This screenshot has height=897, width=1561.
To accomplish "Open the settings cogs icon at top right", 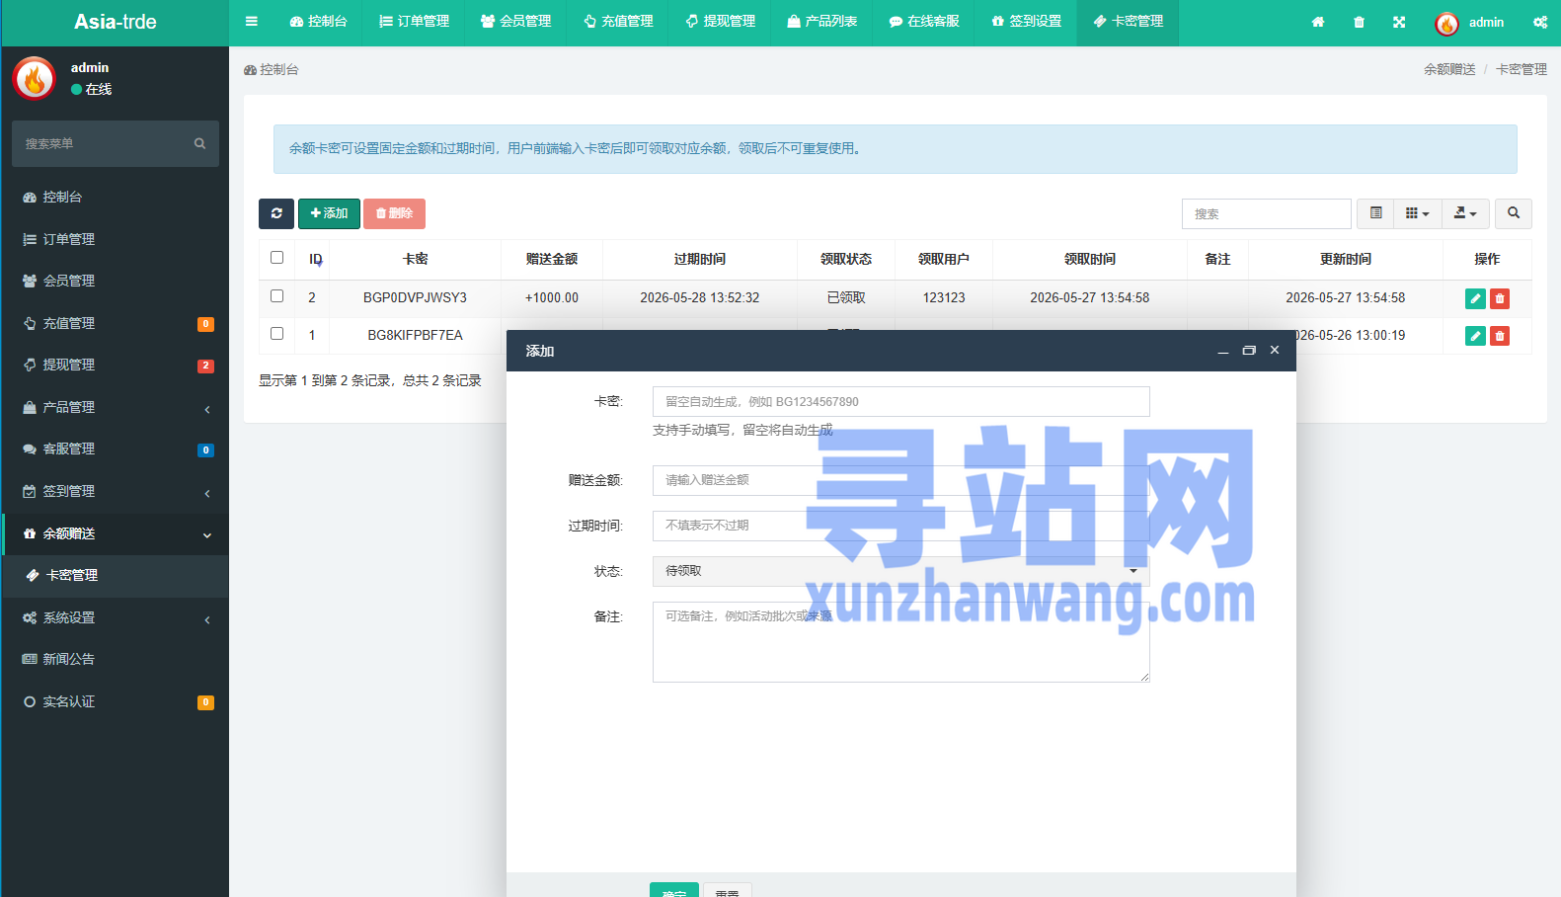I will [1540, 22].
